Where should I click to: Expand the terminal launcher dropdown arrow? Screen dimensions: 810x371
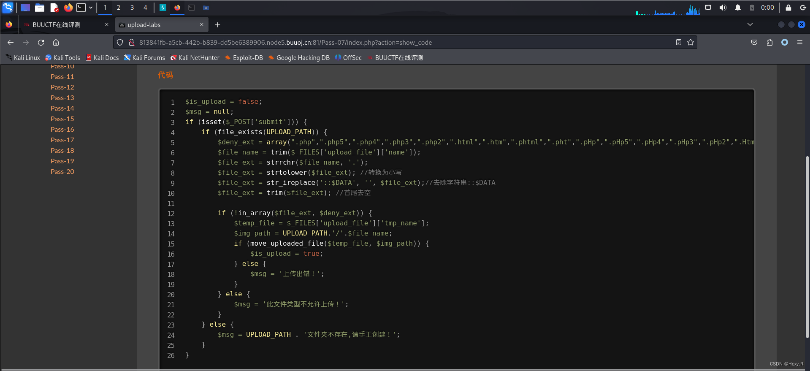pos(91,8)
